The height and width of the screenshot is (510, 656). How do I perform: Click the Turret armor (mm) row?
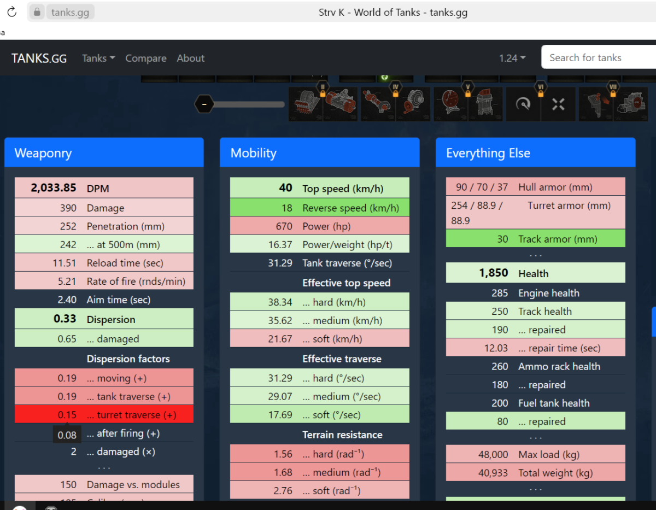tap(536, 213)
